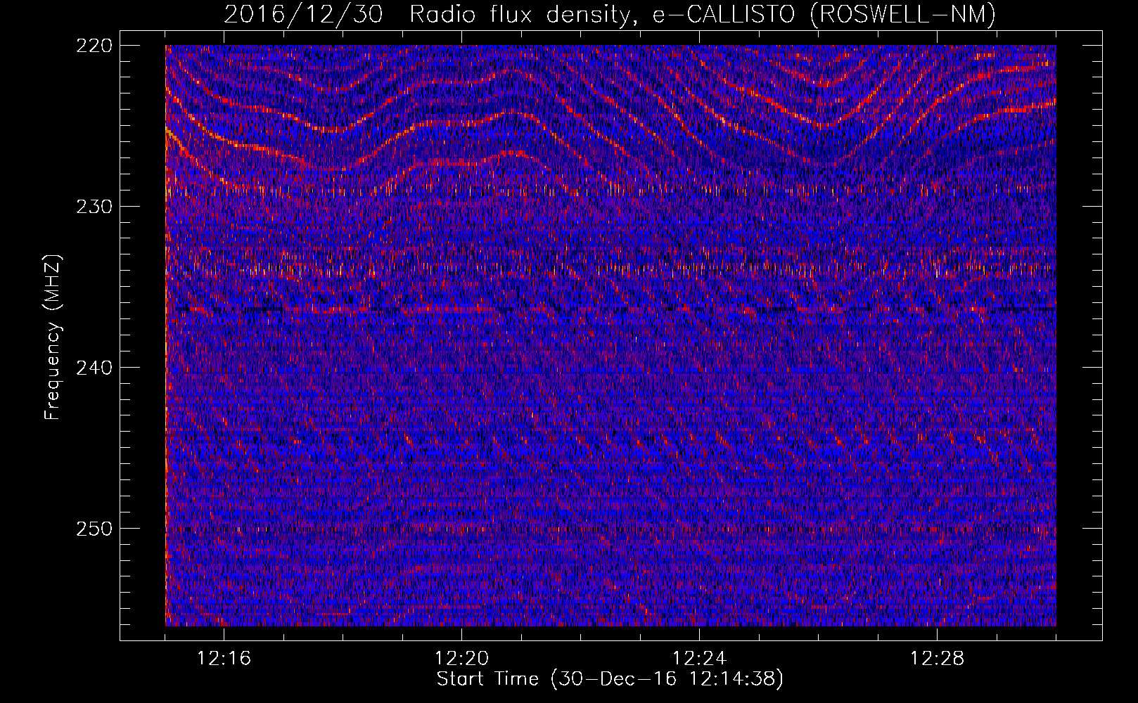The image size is (1138, 703).
Task: Click the '12:20' time tick label
Action: pyautogui.click(x=461, y=659)
